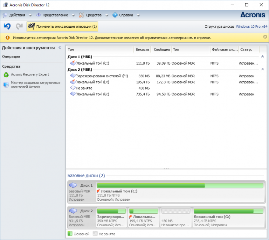The image size is (269, 240).
Task: Click the Undo arrow icon
Action: [7, 26]
